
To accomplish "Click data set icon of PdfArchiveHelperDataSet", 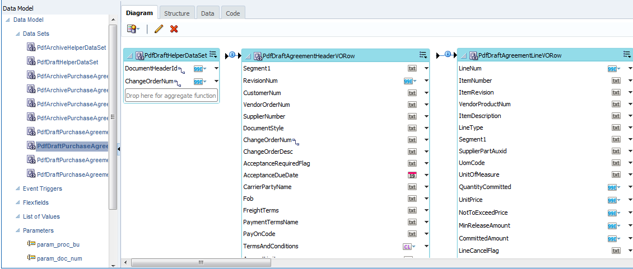I will [x=31, y=47].
